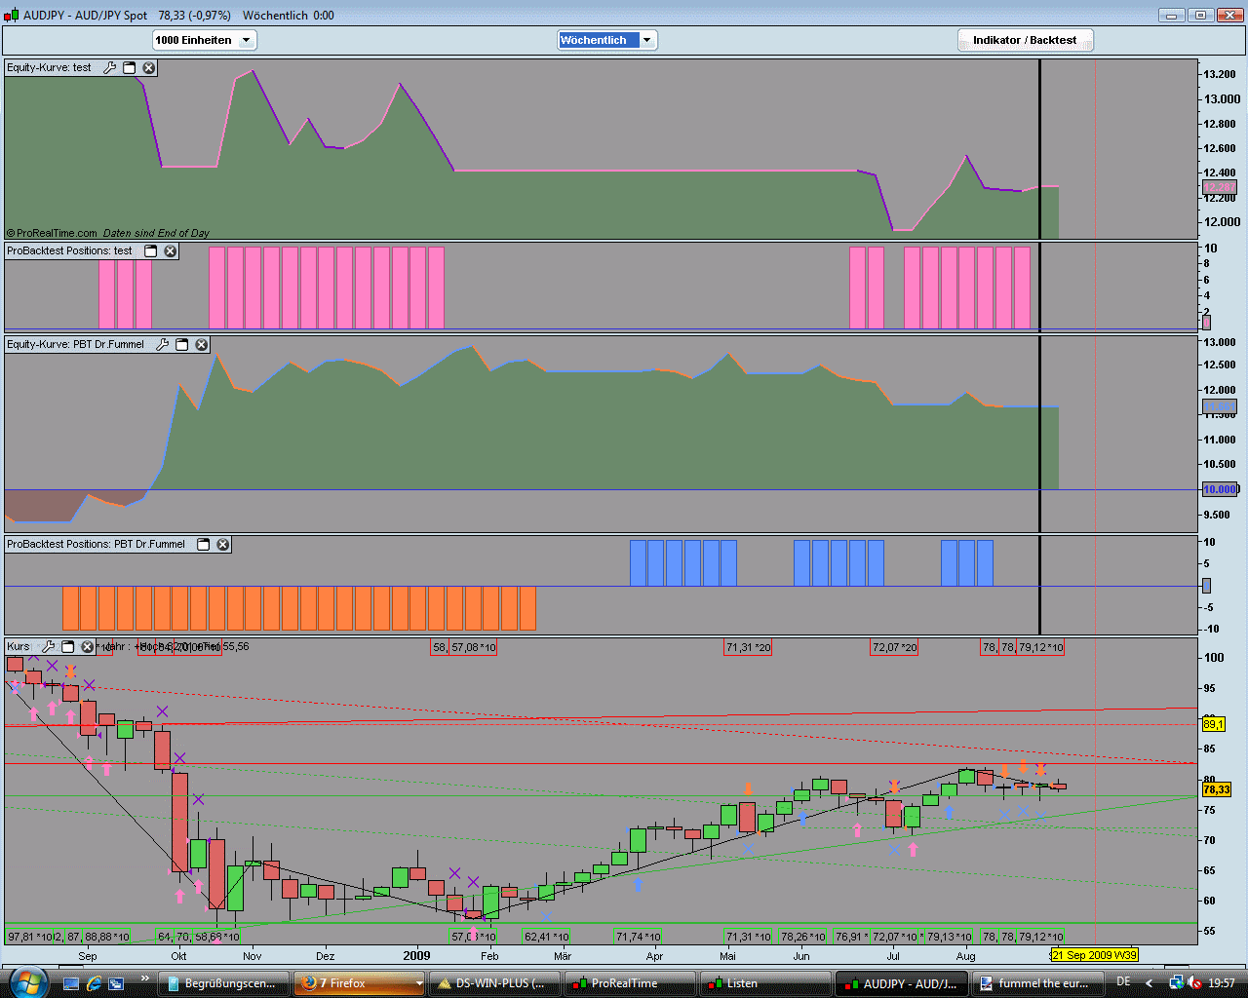Click the 21 Sep 2009 W39 date label
This screenshot has width=1248, height=998.
(x=1094, y=955)
